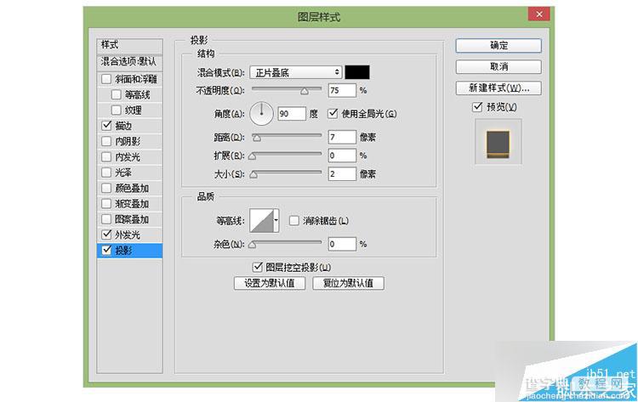Select the highlighted 投影 row
This screenshot has height=402, width=638.
coord(130,251)
